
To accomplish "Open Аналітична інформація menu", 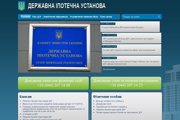I will pos(55,17).
